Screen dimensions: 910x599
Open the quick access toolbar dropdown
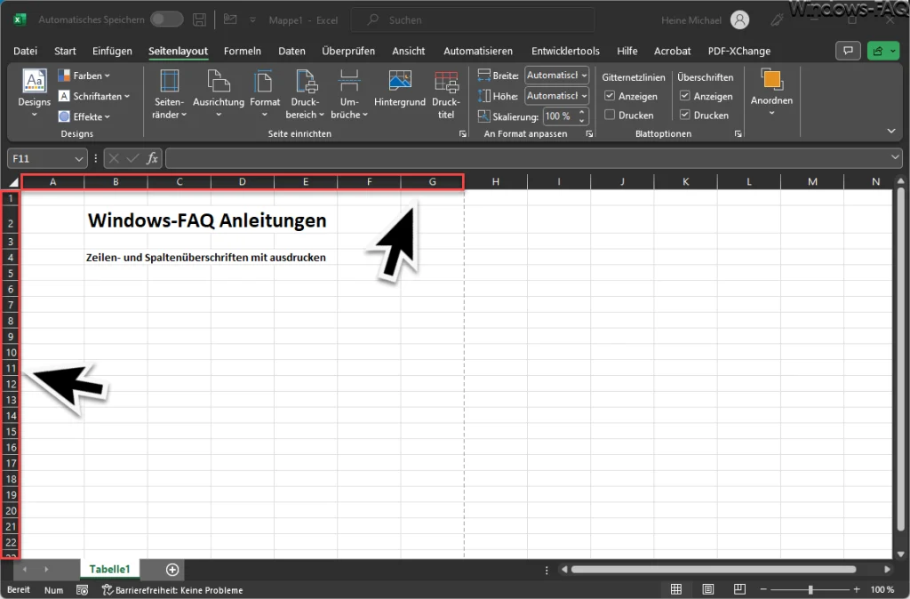[252, 20]
